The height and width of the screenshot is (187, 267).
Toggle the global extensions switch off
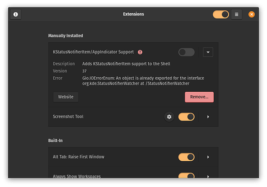point(221,14)
